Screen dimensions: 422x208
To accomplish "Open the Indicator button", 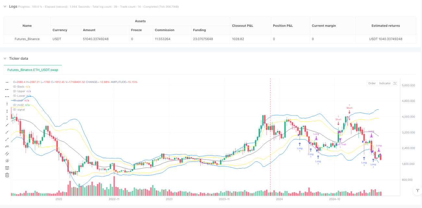I will click(x=385, y=83).
